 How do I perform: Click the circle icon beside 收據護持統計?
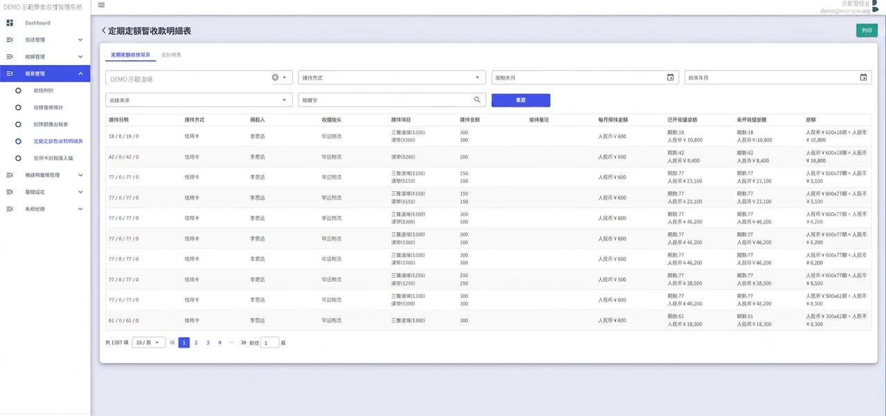(18, 107)
